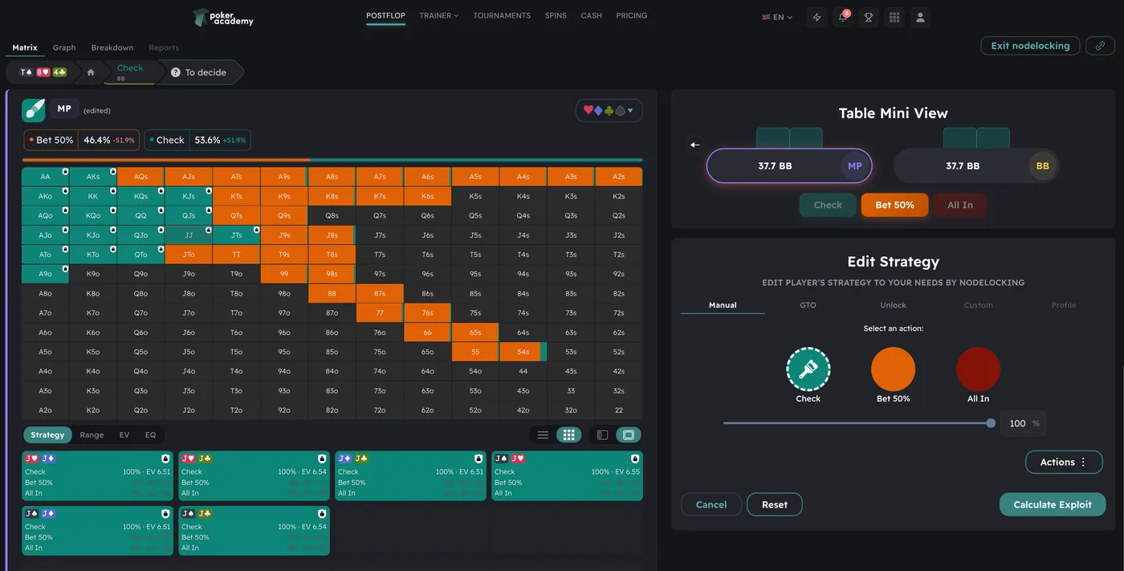This screenshot has height=571, width=1124.
Task: Click the trophy icon
Action: 869,17
